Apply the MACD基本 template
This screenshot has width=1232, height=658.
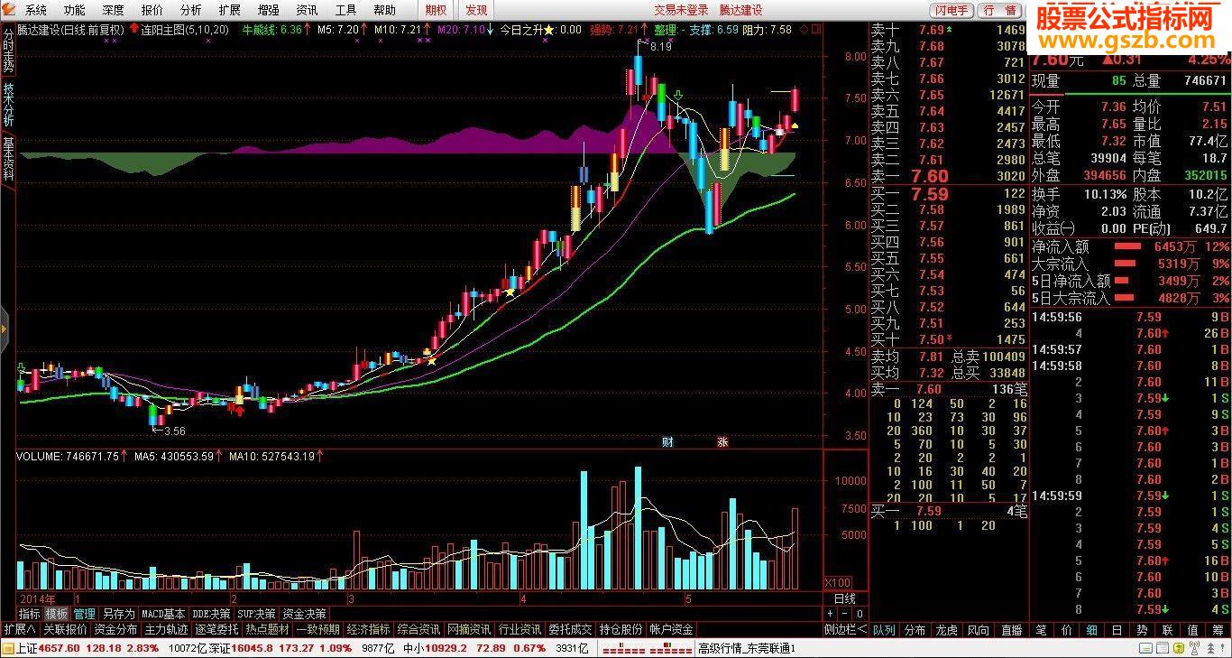coord(163,614)
